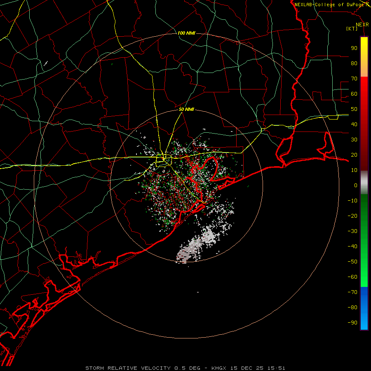Click the positive 20 value on velocity scale

[354, 155]
